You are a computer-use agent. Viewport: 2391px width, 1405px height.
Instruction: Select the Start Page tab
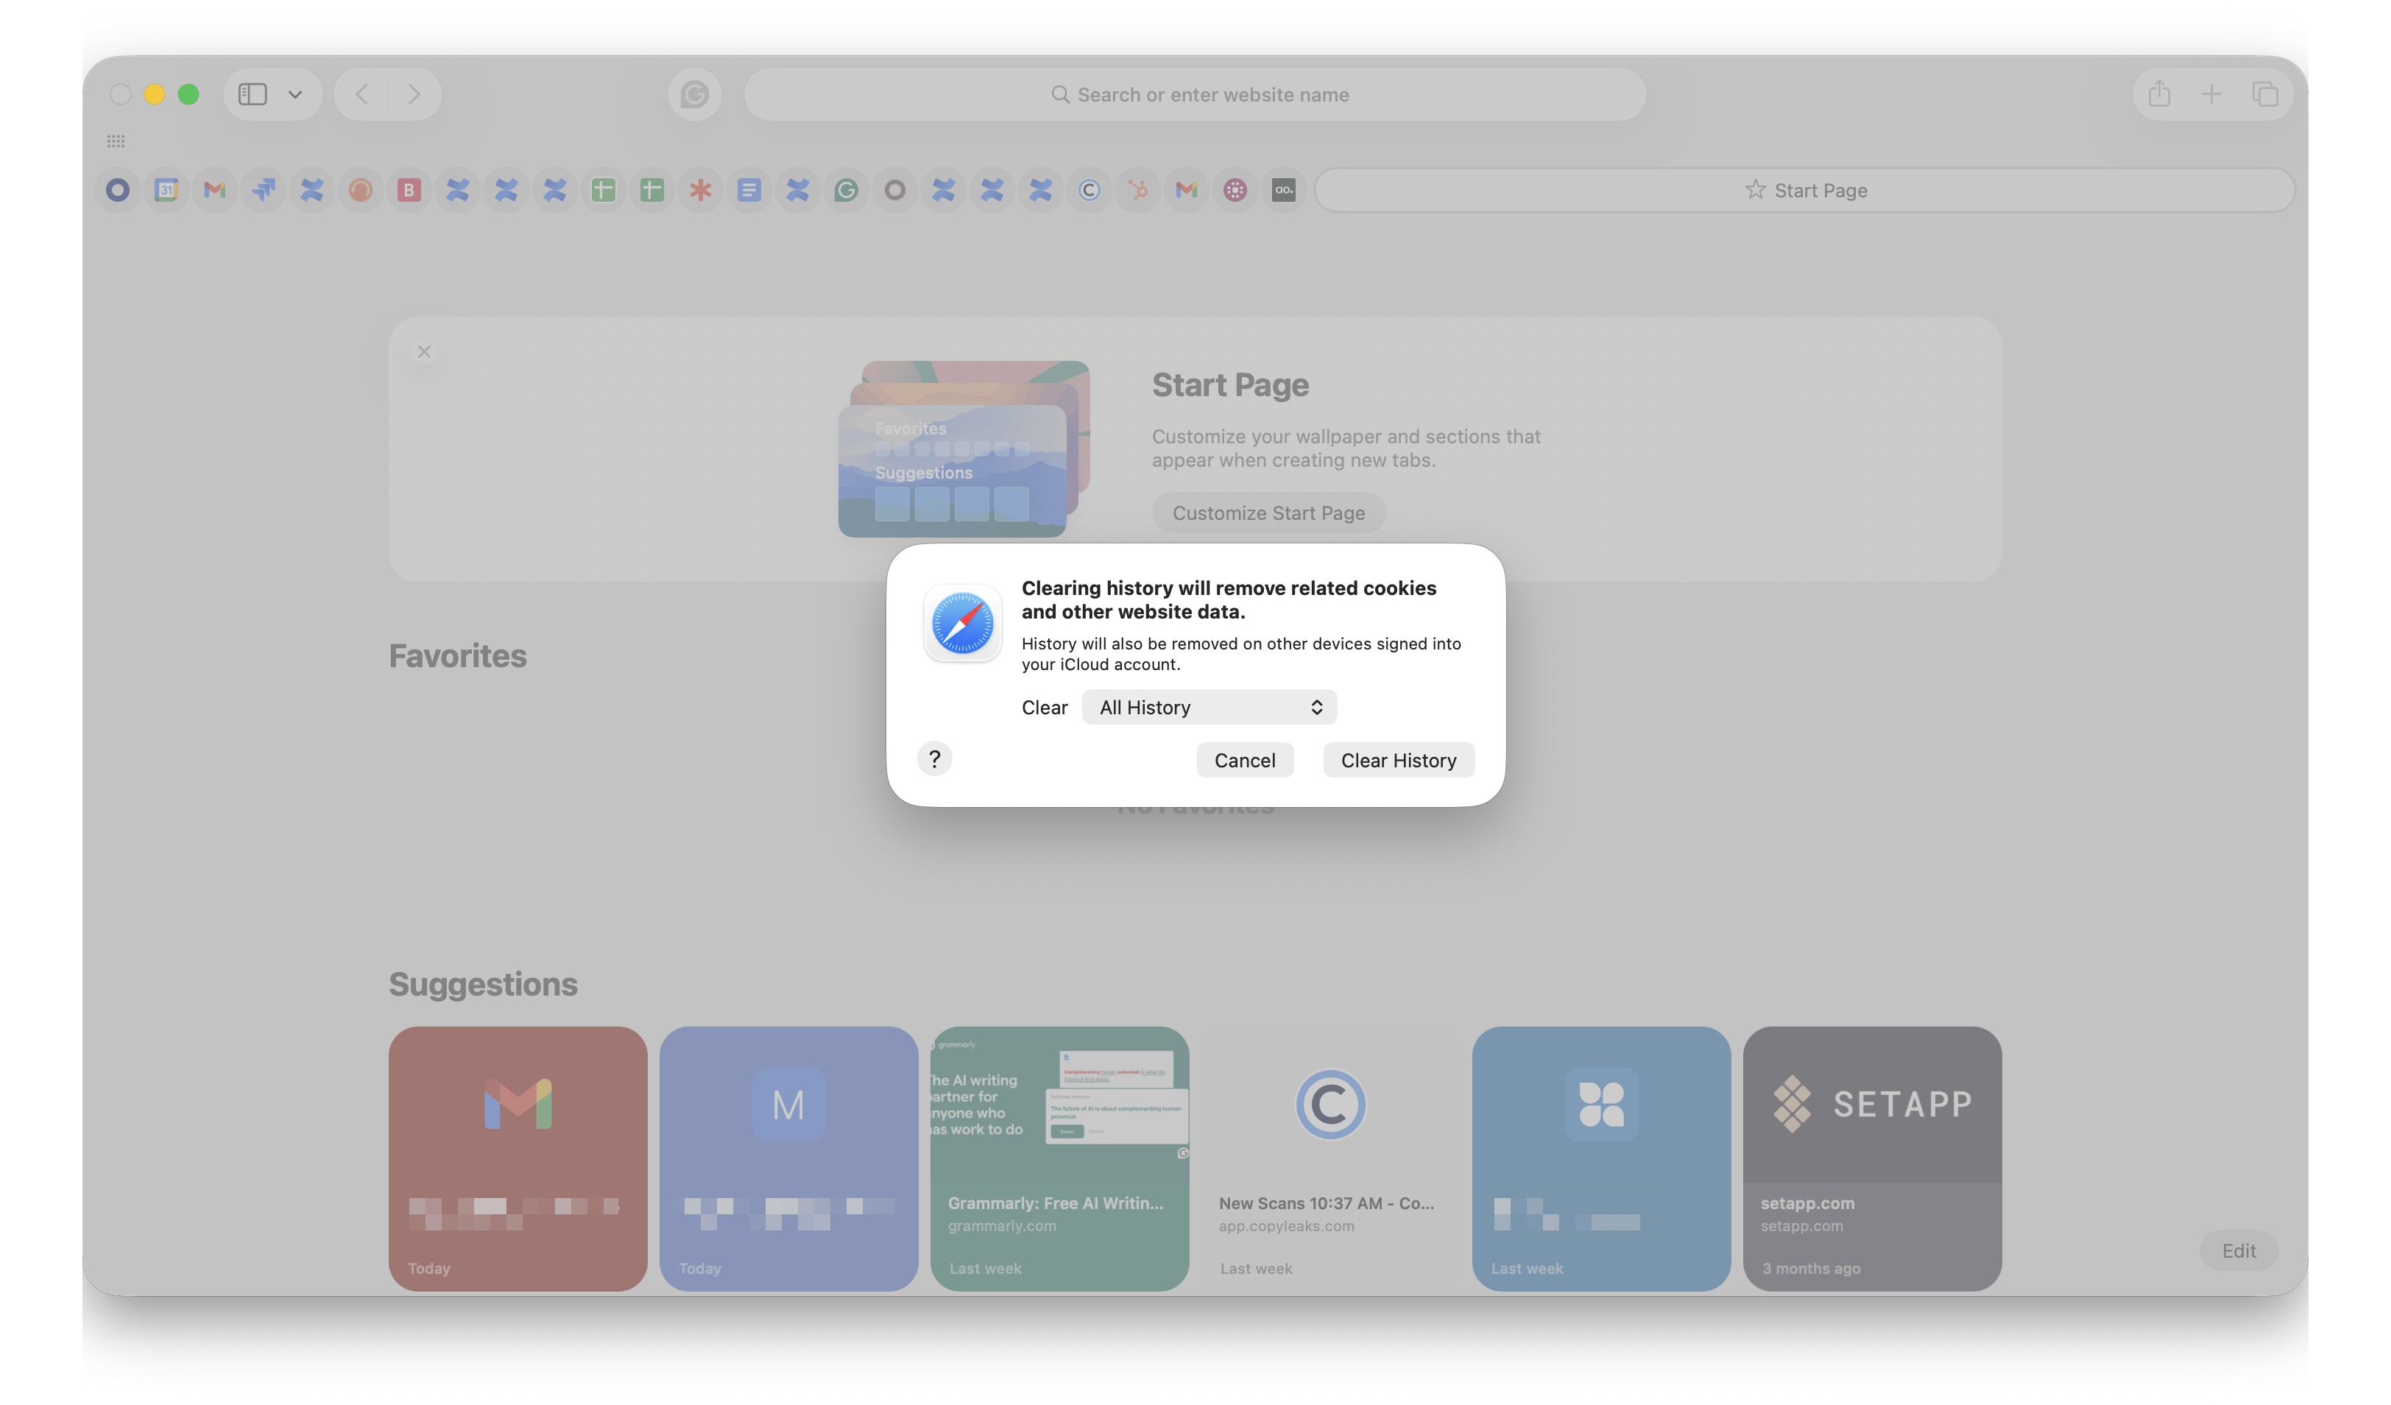(1804, 190)
